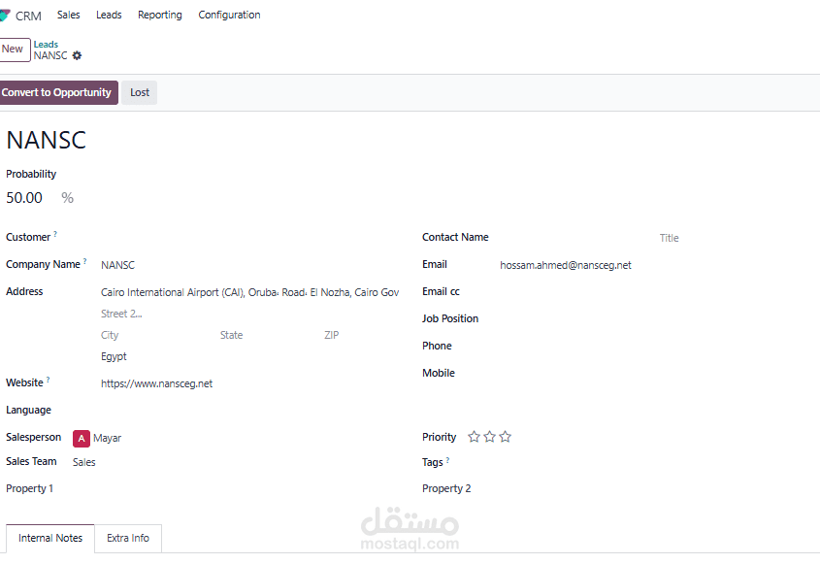Viewport: 820px width, 564px height.
Task: Click the NANSC breadcrumb record name
Action: pos(50,55)
